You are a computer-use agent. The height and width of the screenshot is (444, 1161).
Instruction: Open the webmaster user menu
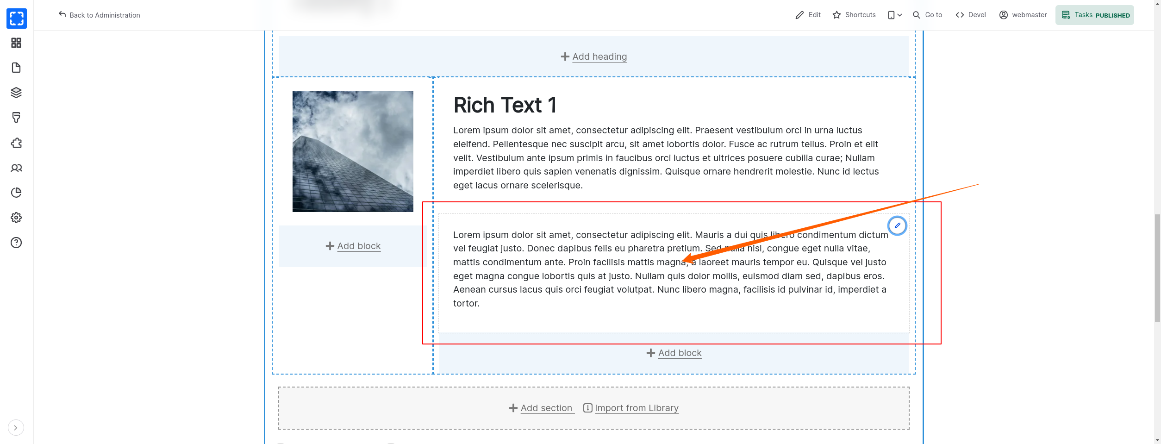[1023, 15]
